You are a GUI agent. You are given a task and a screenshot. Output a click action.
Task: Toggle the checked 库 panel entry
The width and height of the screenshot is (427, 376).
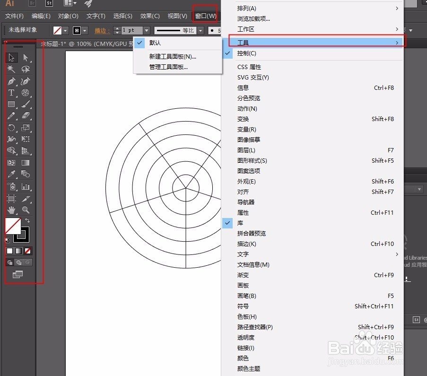point(313,223)
